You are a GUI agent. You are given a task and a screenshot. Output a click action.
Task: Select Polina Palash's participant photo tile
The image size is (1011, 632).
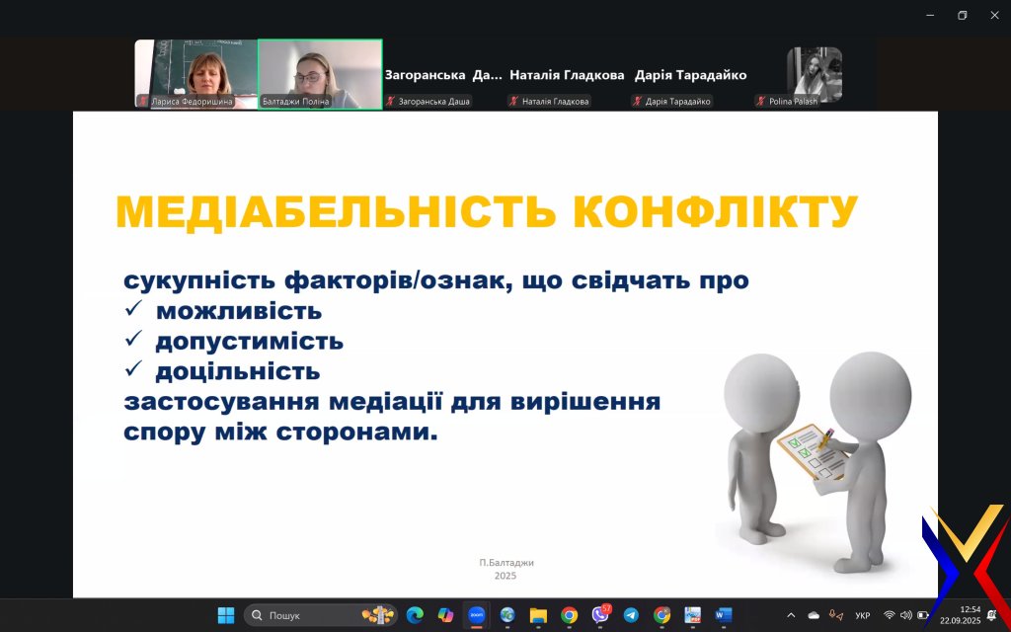pyautogui.click(x=814, y=75)
